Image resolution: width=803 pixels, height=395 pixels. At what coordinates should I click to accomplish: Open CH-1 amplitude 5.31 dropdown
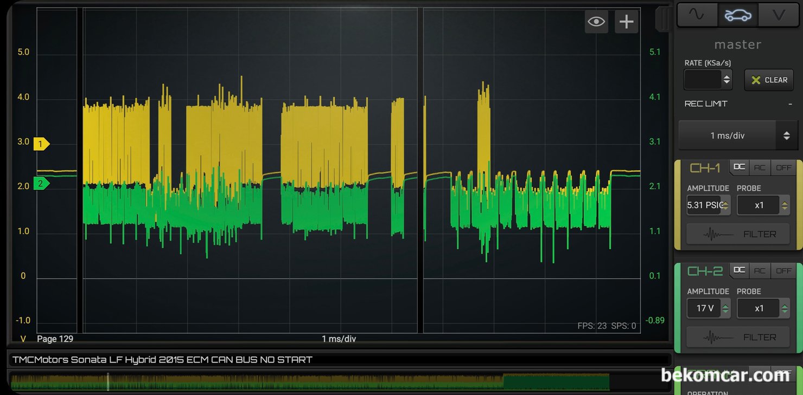[709, 205]
